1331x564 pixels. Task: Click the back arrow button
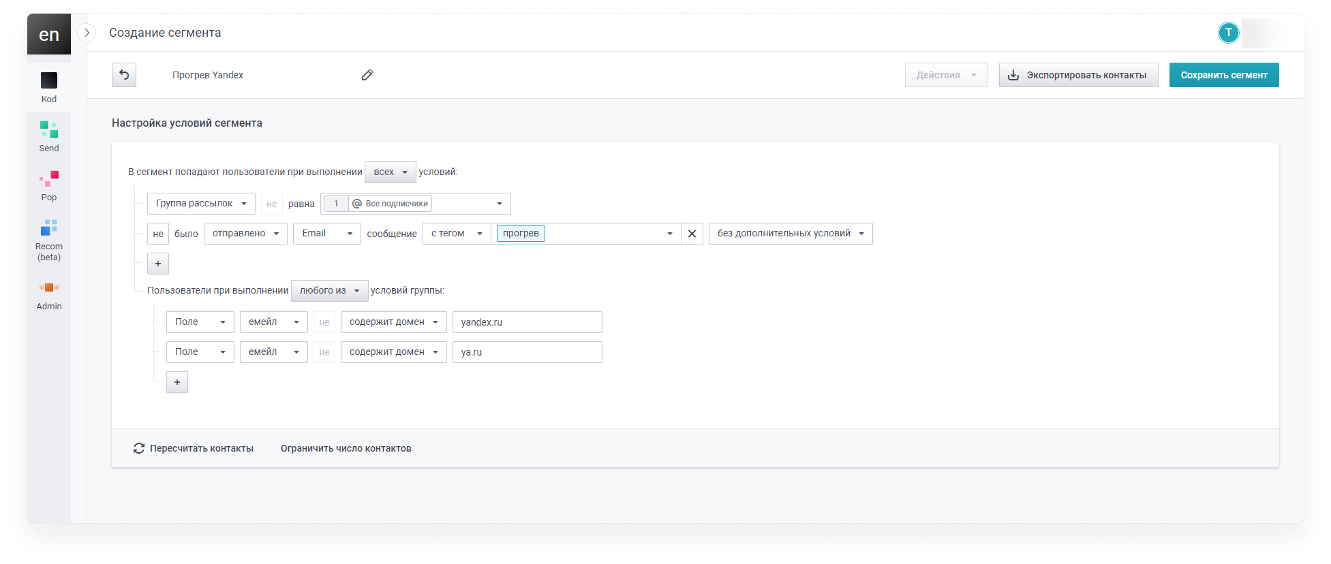point(124,75)
